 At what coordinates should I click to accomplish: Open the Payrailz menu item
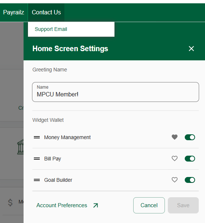[x=14, y=13]
